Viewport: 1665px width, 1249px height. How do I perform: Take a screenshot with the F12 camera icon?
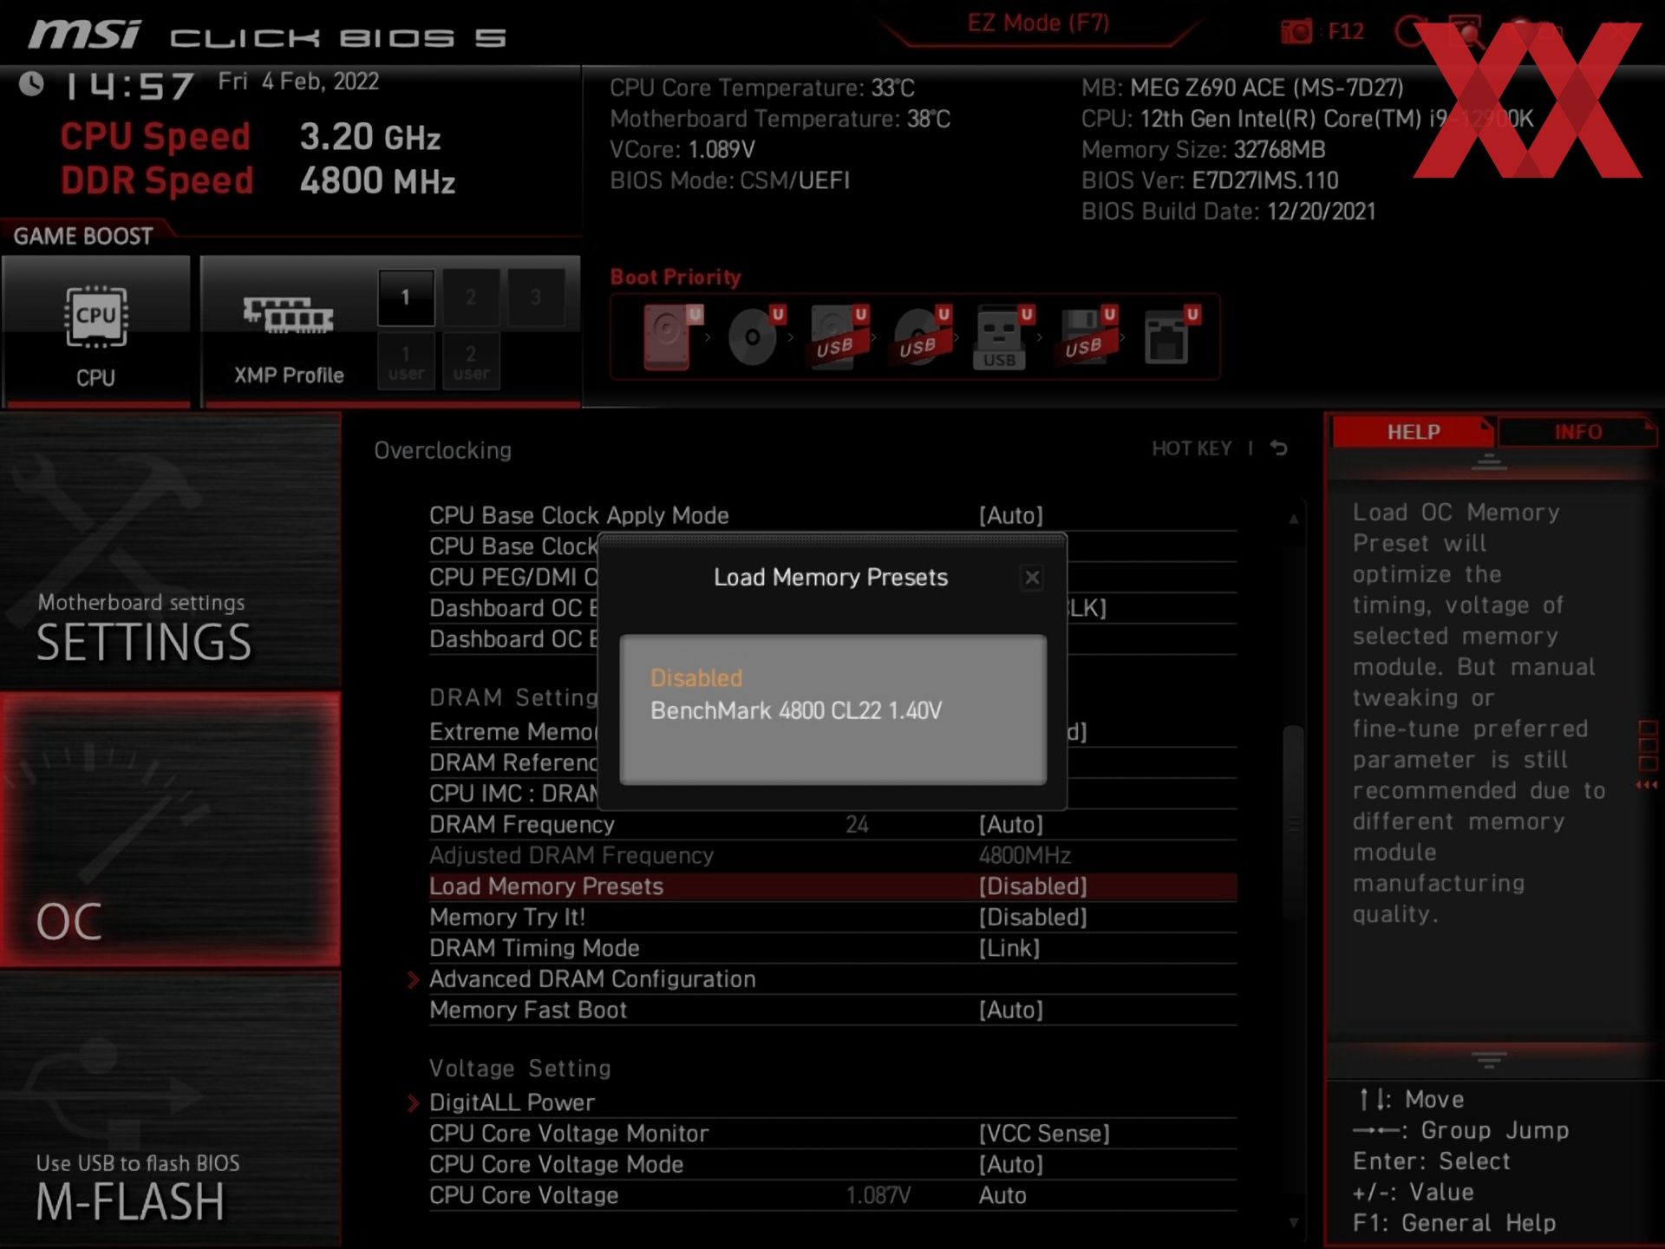(x=1296, y=32)
